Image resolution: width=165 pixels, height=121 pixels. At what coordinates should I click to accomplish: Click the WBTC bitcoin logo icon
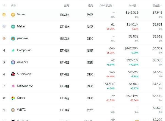(x=13, y=110)
